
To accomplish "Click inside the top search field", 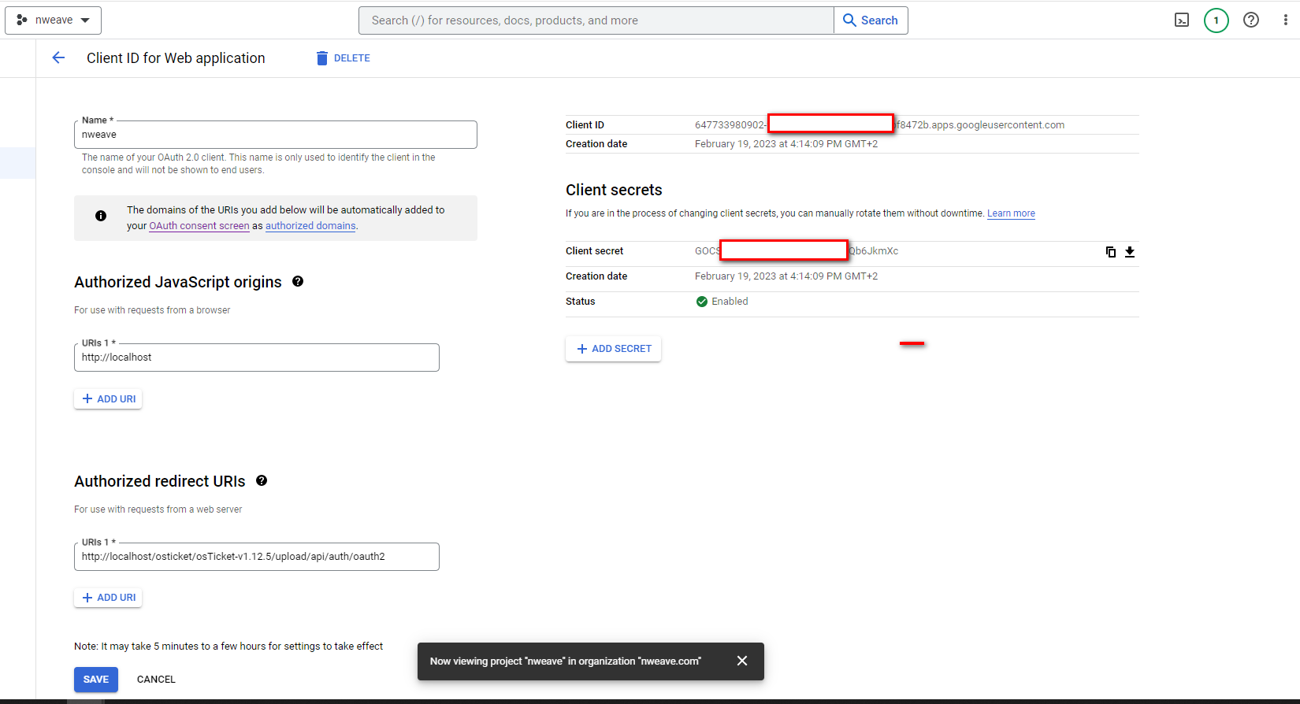I will pos(596,20).
